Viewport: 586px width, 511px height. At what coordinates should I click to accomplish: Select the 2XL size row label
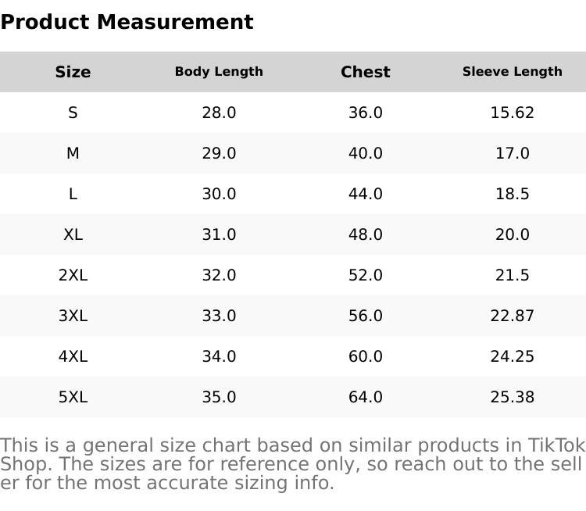[73, 275]
